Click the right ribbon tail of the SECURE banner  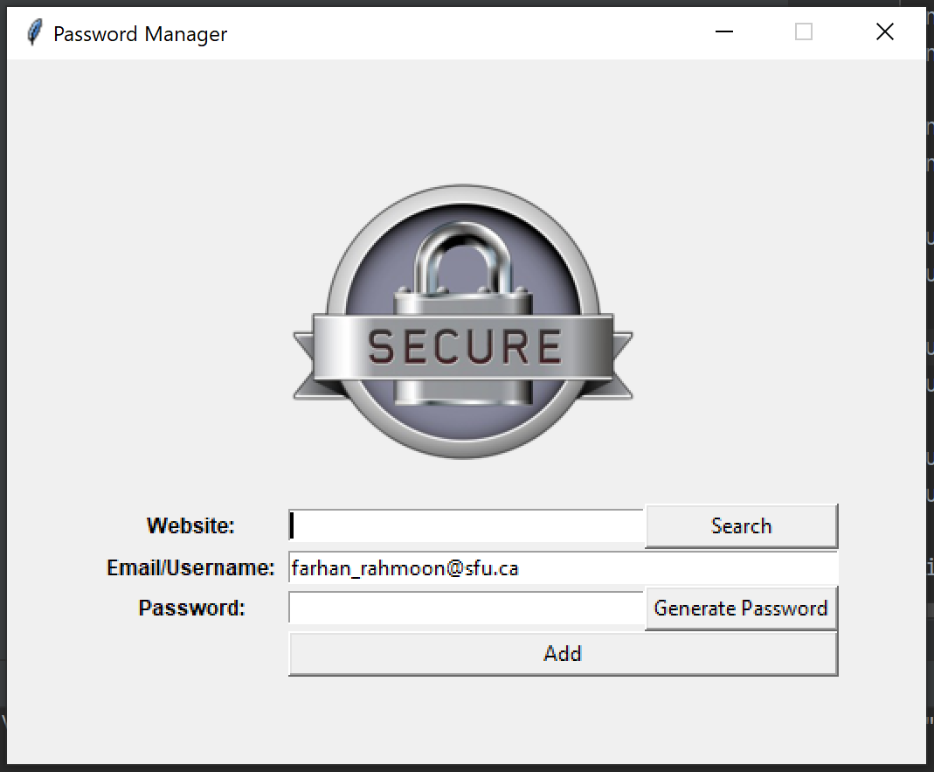[x=622, y=365]
